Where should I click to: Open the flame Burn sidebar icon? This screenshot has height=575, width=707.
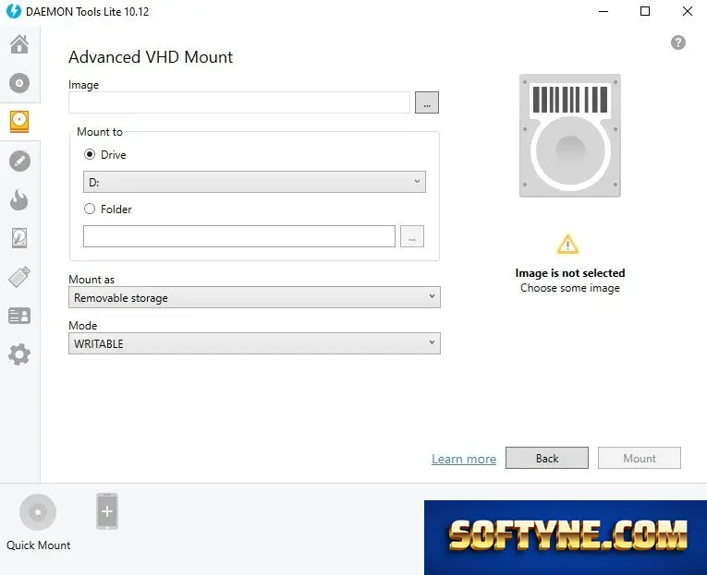tap(19, 199)
